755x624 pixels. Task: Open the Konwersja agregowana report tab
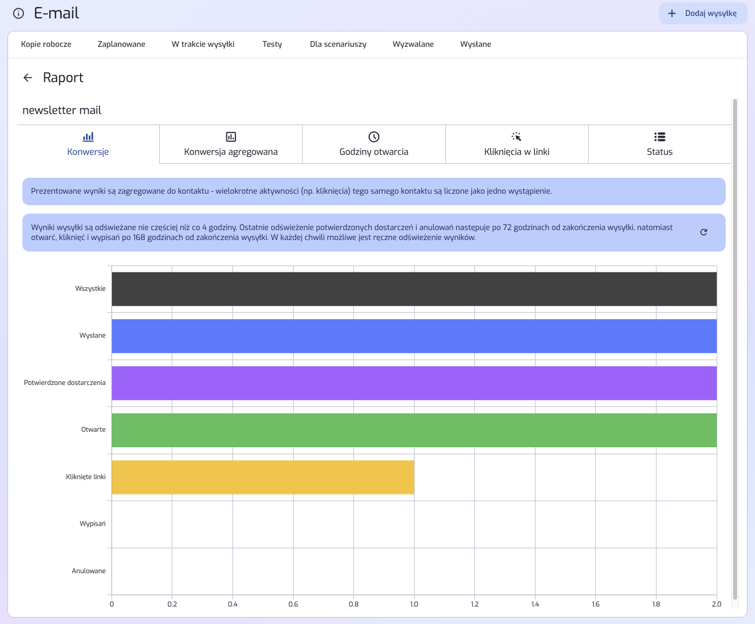point(231,144)
